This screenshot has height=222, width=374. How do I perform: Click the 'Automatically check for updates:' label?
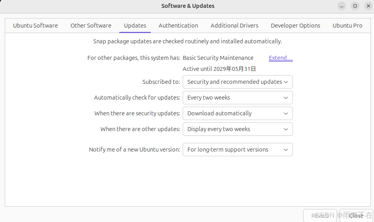(x=137, y=98)
